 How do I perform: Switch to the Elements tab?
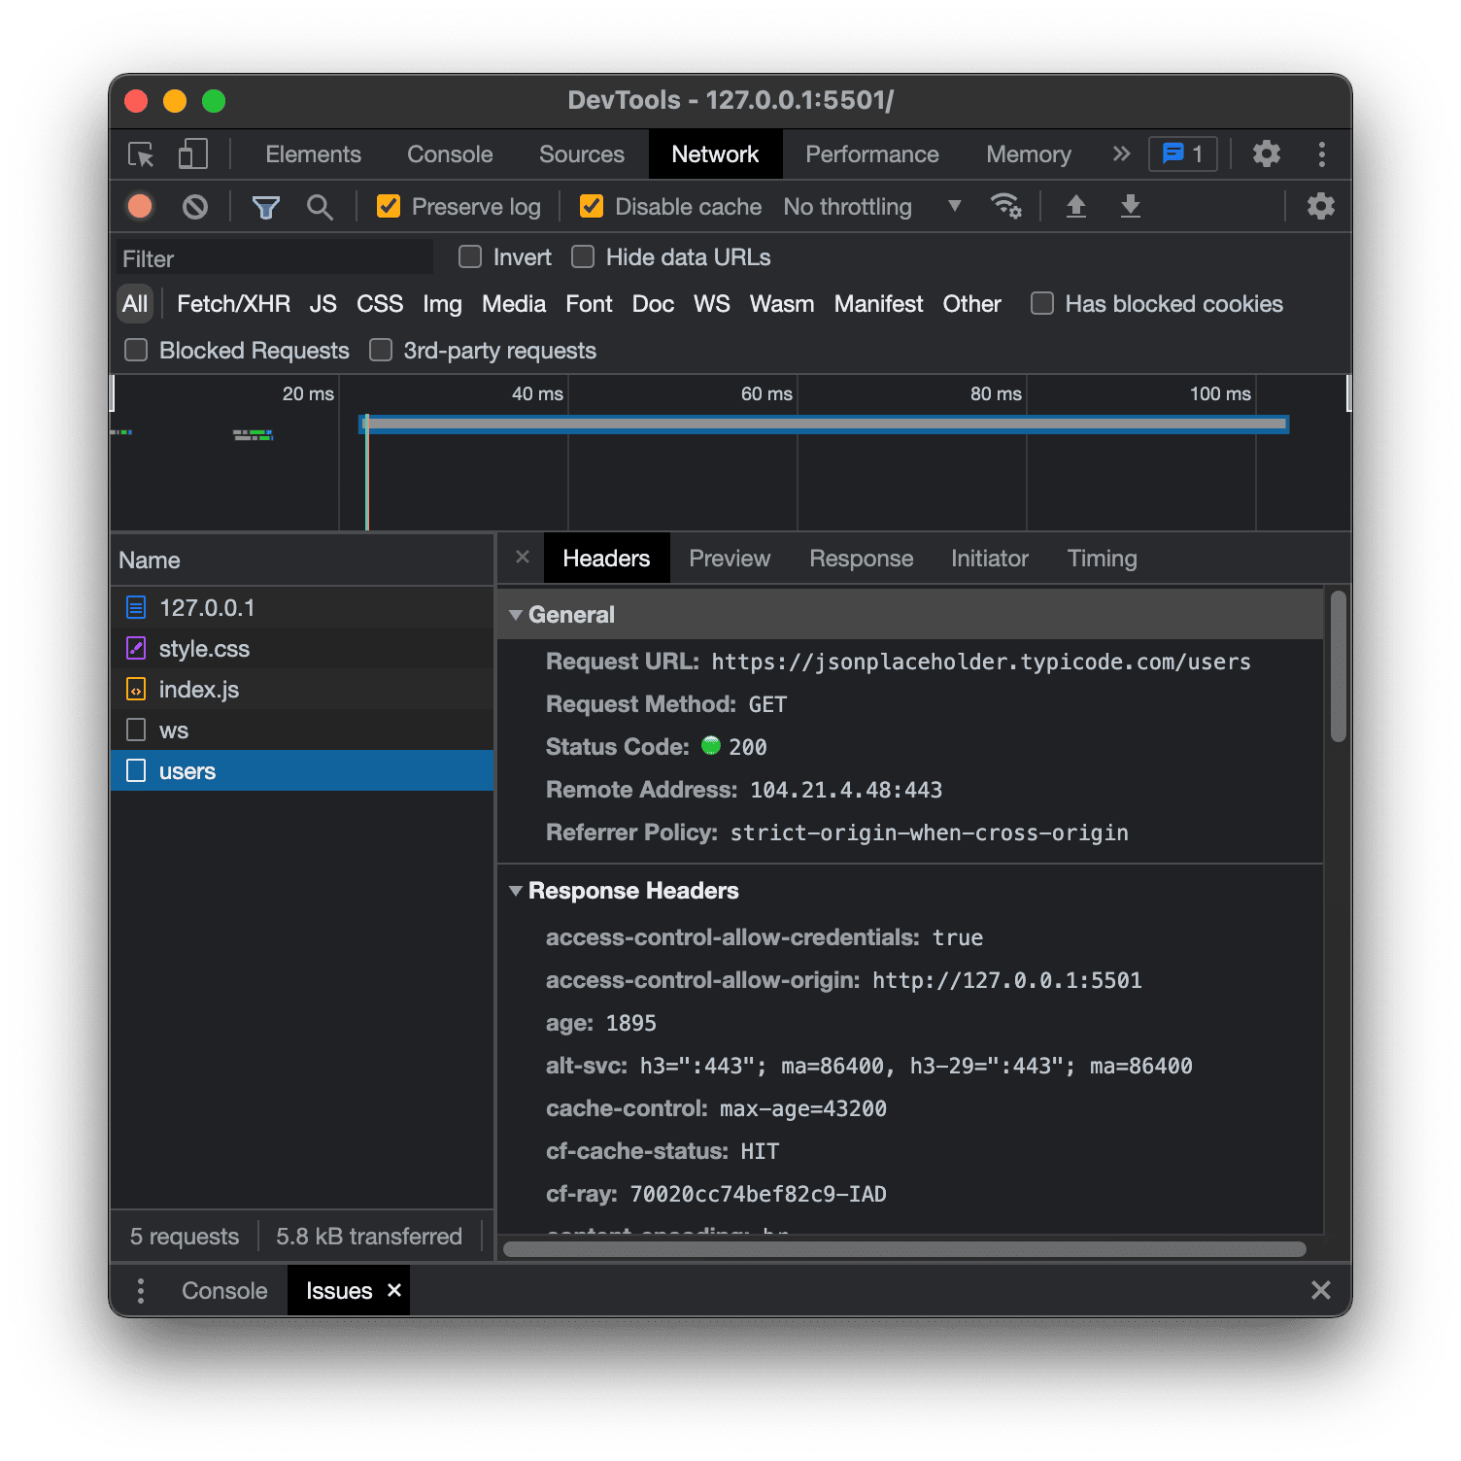[x=313, y=154]
